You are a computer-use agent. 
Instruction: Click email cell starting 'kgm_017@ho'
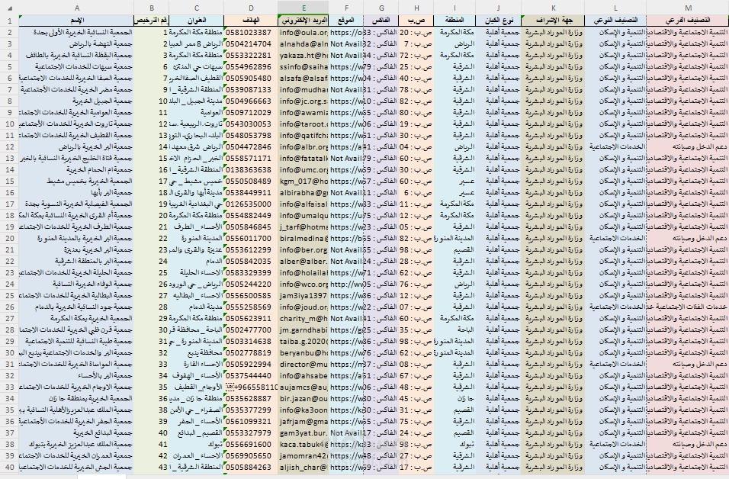[x=303, y=181]
